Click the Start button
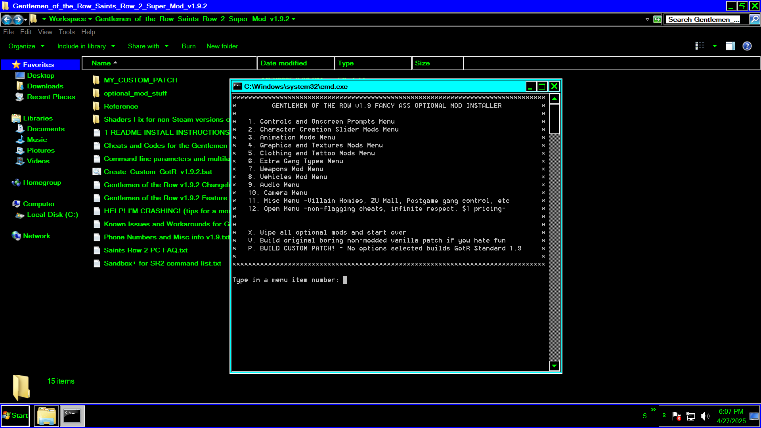Image resolution: width=761 pixels, height=428 pixels. (x=15, y=416)
